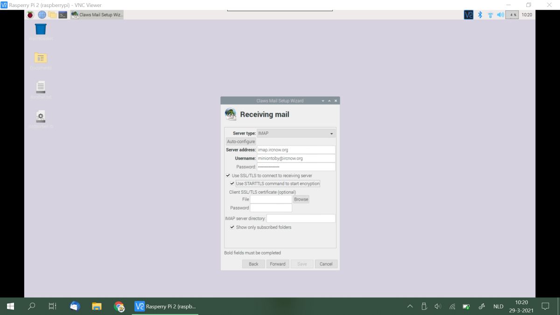Go Back in the setup wizard

[253, 264]
